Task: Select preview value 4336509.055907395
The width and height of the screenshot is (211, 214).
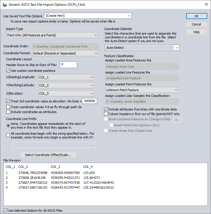Action: [65, 173]
